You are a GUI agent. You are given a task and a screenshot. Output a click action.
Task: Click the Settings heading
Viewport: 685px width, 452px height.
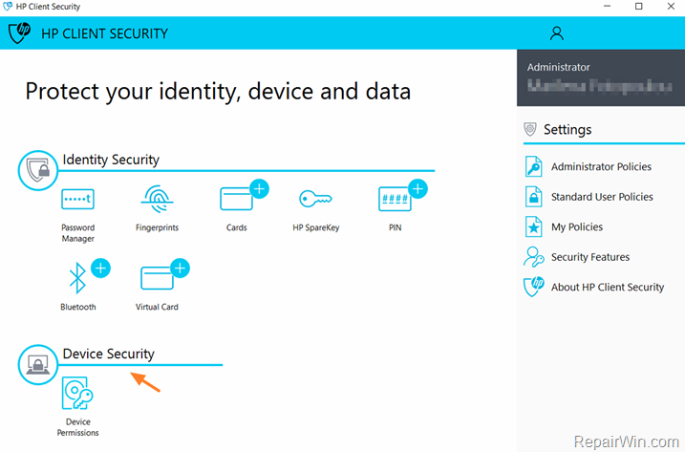567,129
